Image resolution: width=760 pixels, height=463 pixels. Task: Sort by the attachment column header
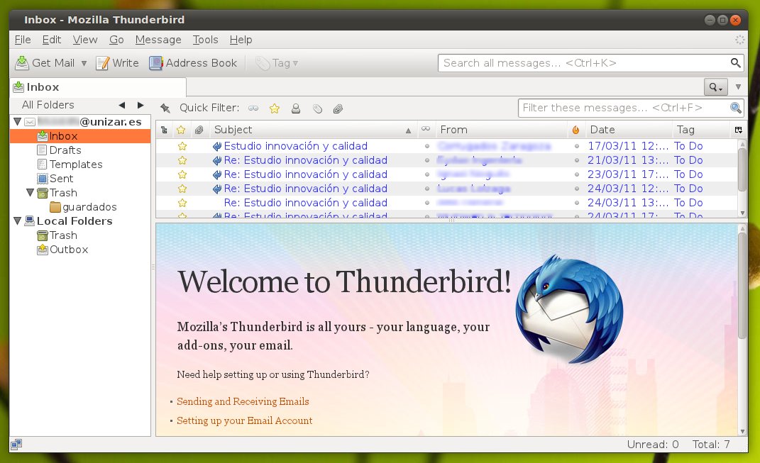point(199,130)
